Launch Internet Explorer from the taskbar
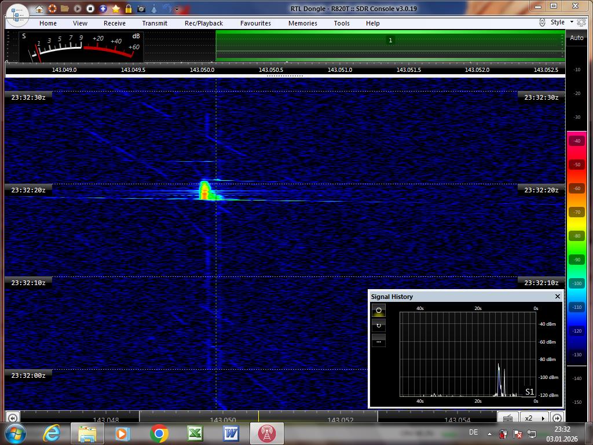The height and width of the screenshot is (445, 593). pyautogui.click(x=52, y=433)
